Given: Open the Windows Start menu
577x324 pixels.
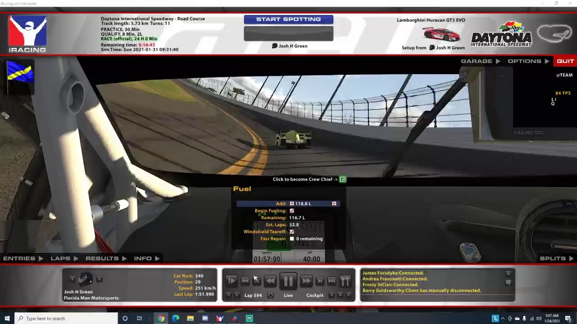Looking at the screenshot, I should click(7, 319).
